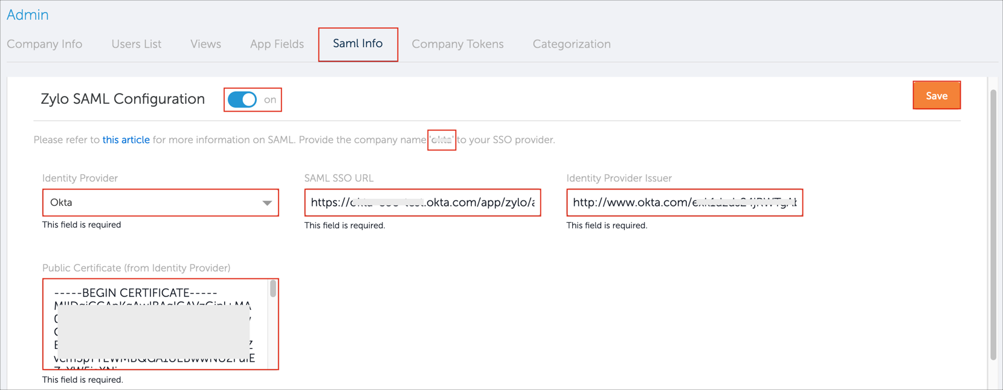Select the App Fields tab
This screenshot has height=390, width=1003.
277,44
